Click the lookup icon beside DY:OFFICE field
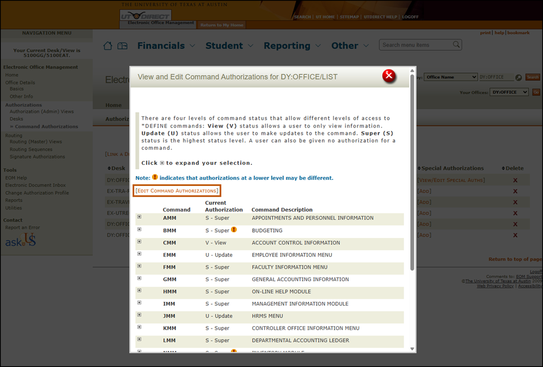543x367 pixels. (518, 77)
